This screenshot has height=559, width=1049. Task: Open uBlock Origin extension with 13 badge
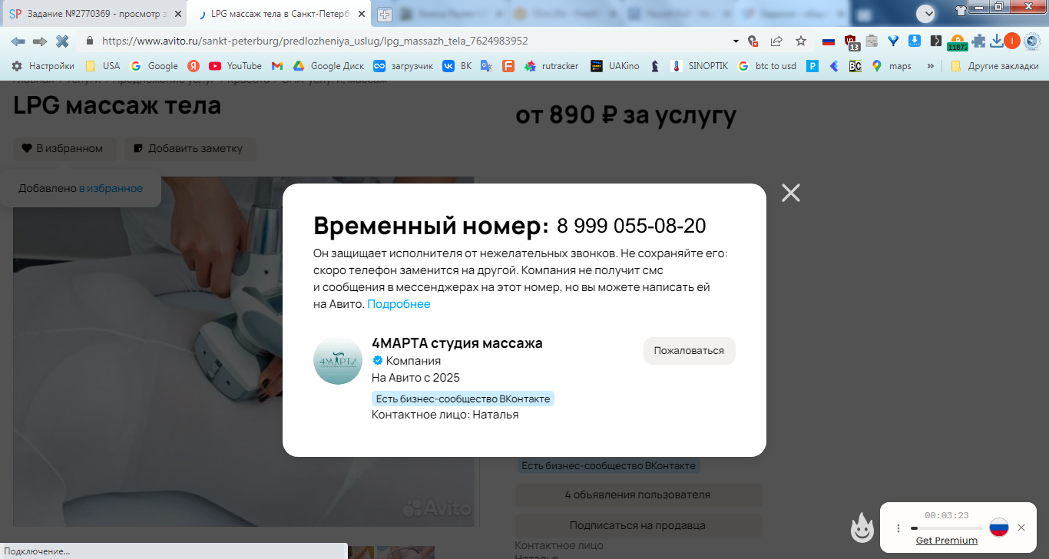tap(851, 41)
